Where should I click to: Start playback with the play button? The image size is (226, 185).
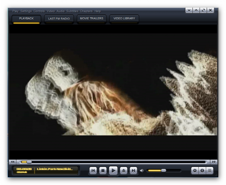tap(113, 171)
